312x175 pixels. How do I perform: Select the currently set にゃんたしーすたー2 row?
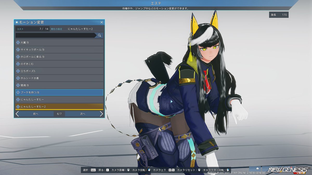click(x=59, y=107)
